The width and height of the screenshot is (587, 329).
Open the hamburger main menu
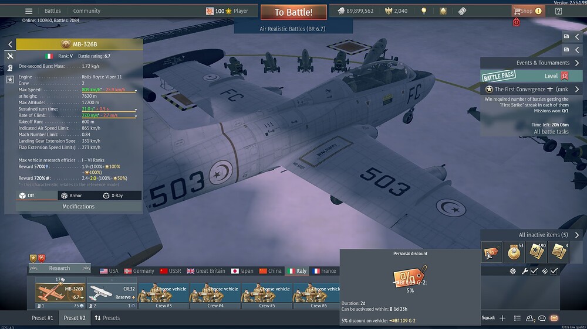coord(29,11)
